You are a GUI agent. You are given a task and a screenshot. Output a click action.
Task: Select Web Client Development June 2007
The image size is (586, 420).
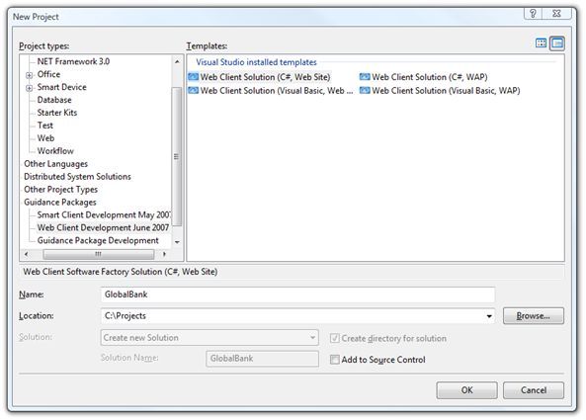tap(103, 227)
